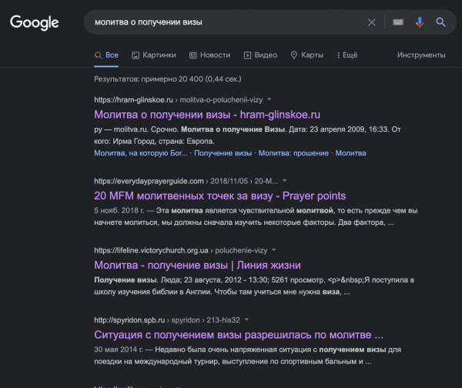Expand options arrow for lifeline.victorychurch.org.ua result
This screenshot has width=462, height=388.
tap(273, 250)
